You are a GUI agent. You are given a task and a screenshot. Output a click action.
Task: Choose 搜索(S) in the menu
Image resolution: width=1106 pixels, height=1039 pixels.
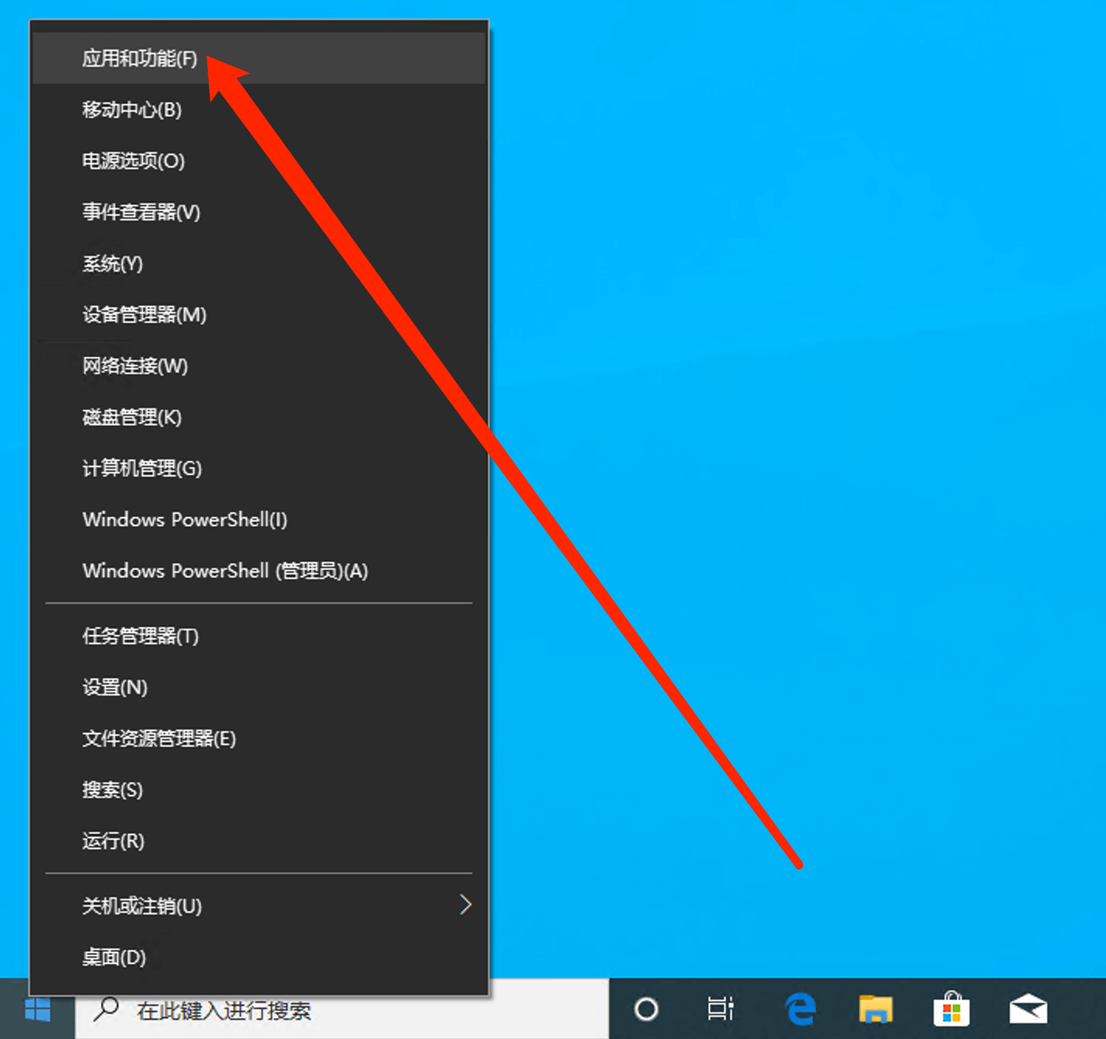(259, 790)
